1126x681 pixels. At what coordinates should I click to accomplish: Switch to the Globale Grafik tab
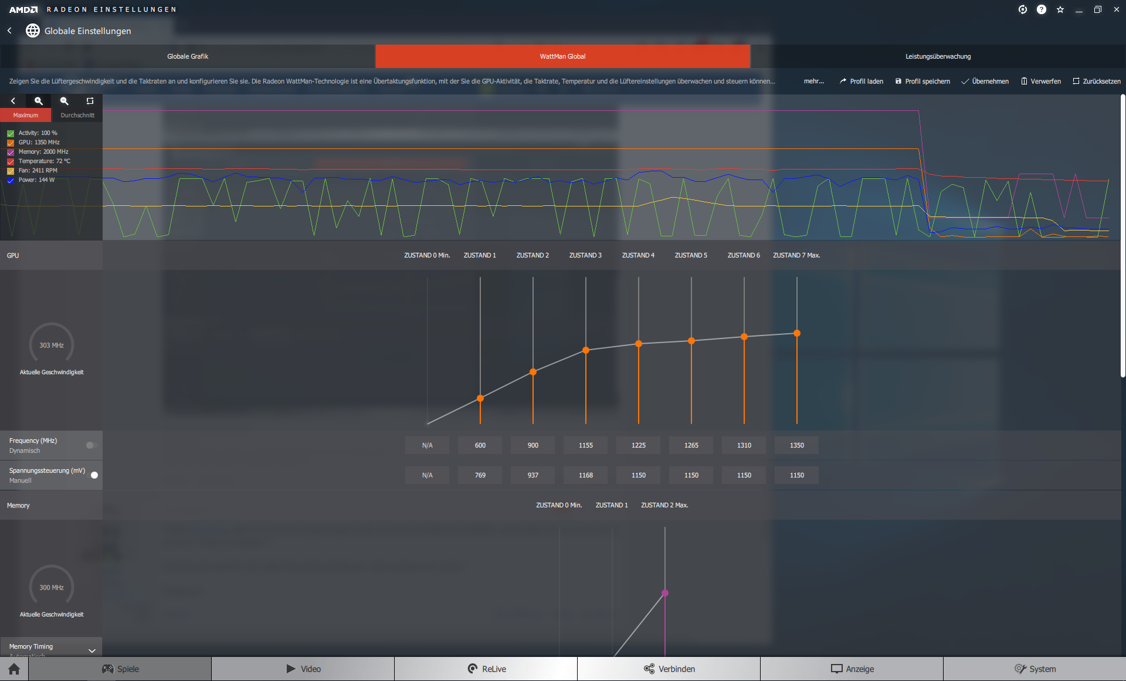coord(188,56)
